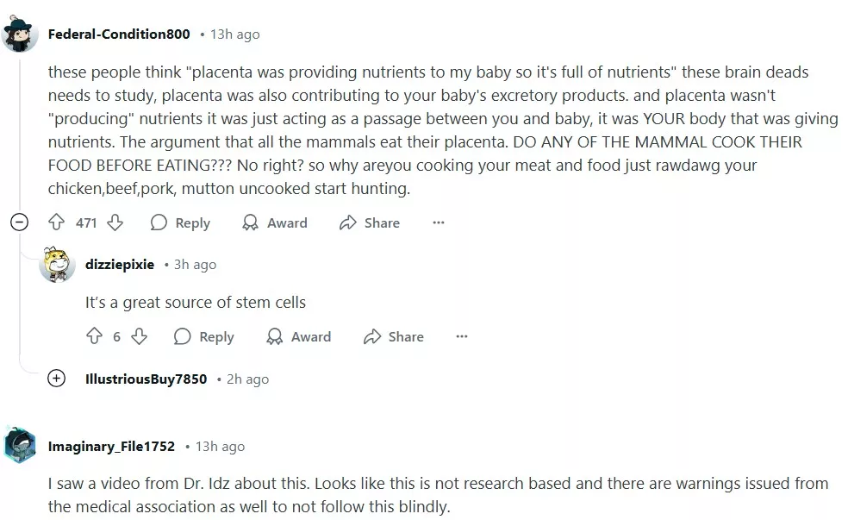Reply to dizziepixie's comment
Viewport: 848px width, 520px height.
point(204,336)
